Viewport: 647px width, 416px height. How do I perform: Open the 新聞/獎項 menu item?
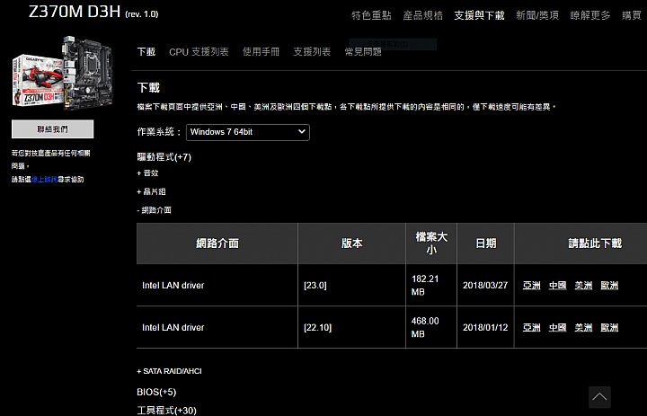coord(537,15)
